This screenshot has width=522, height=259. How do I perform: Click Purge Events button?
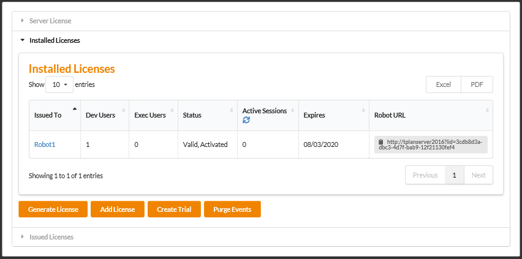[232, 209]
